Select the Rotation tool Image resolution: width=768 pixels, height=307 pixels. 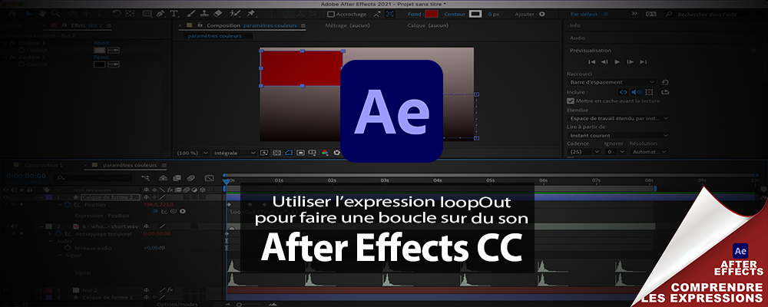(117, 14)
